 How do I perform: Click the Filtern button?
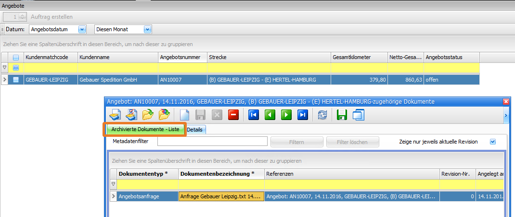296,142
